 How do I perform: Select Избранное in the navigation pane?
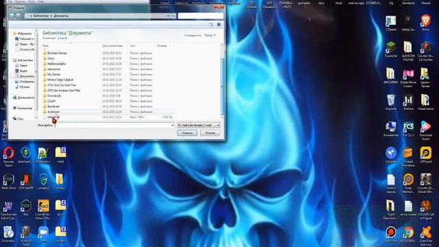23,34
